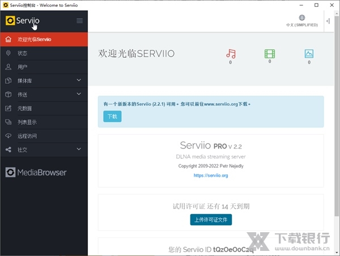Click the 下载 button
This screenshot has width=340, height=256.
(x=112, y=117)
